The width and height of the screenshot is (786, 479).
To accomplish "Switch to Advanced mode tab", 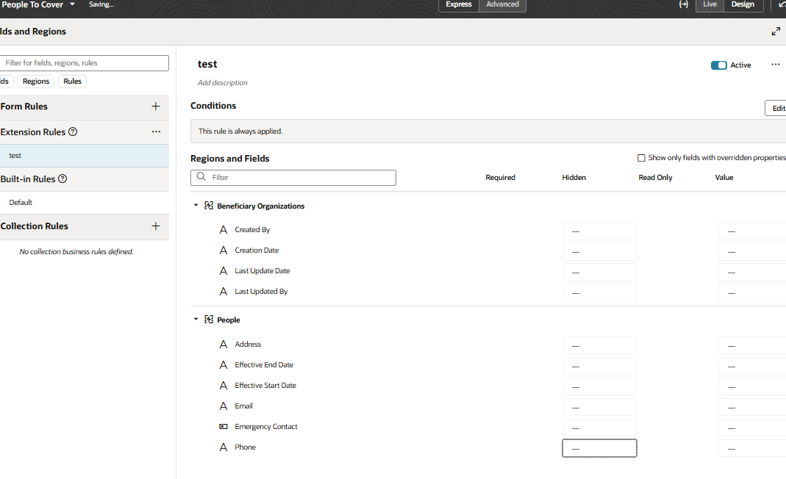I will [502, 4].
